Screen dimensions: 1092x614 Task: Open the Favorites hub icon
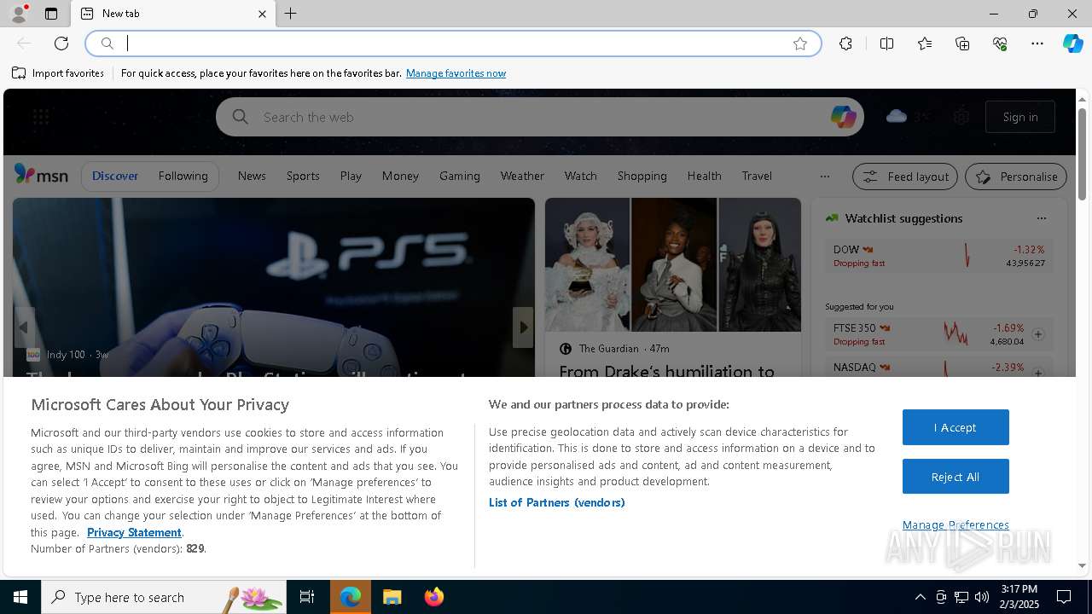[925, 43]
